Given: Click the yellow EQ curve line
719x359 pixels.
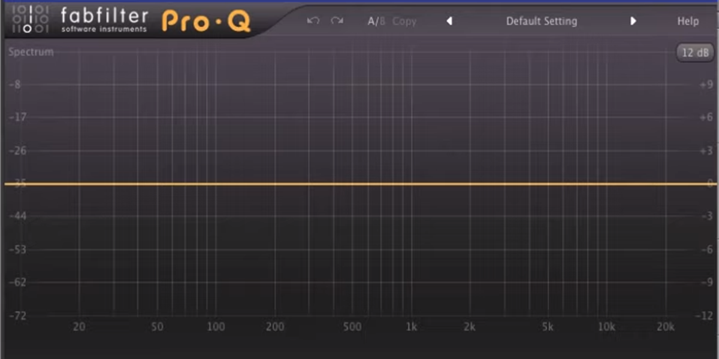Looking at the screenshot, I should click(x=359, y=183).
